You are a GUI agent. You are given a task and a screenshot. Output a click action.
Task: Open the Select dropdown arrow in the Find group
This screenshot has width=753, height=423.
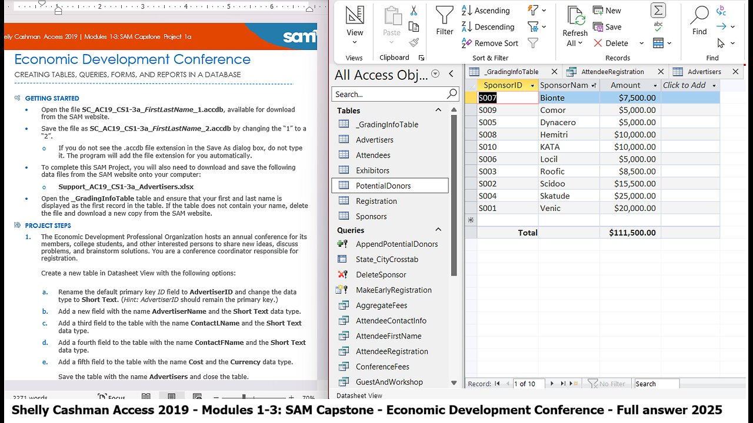coord(732,43)
